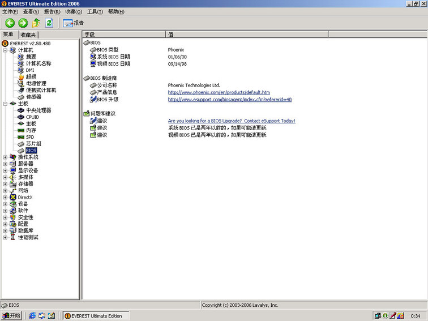Image resolution: width=428 pixels, height=321 pixels.
Task: Go back with the green left arrow
Action: pyautogui.click(x=10, y=23)
